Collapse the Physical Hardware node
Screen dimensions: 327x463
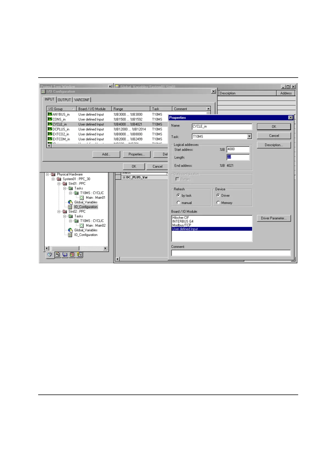(x=47, y=174)
